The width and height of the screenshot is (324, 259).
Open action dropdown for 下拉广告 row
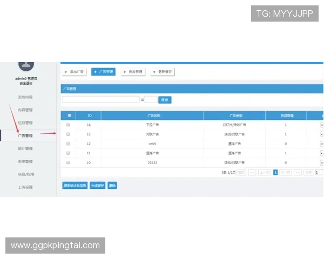point(321,125)
